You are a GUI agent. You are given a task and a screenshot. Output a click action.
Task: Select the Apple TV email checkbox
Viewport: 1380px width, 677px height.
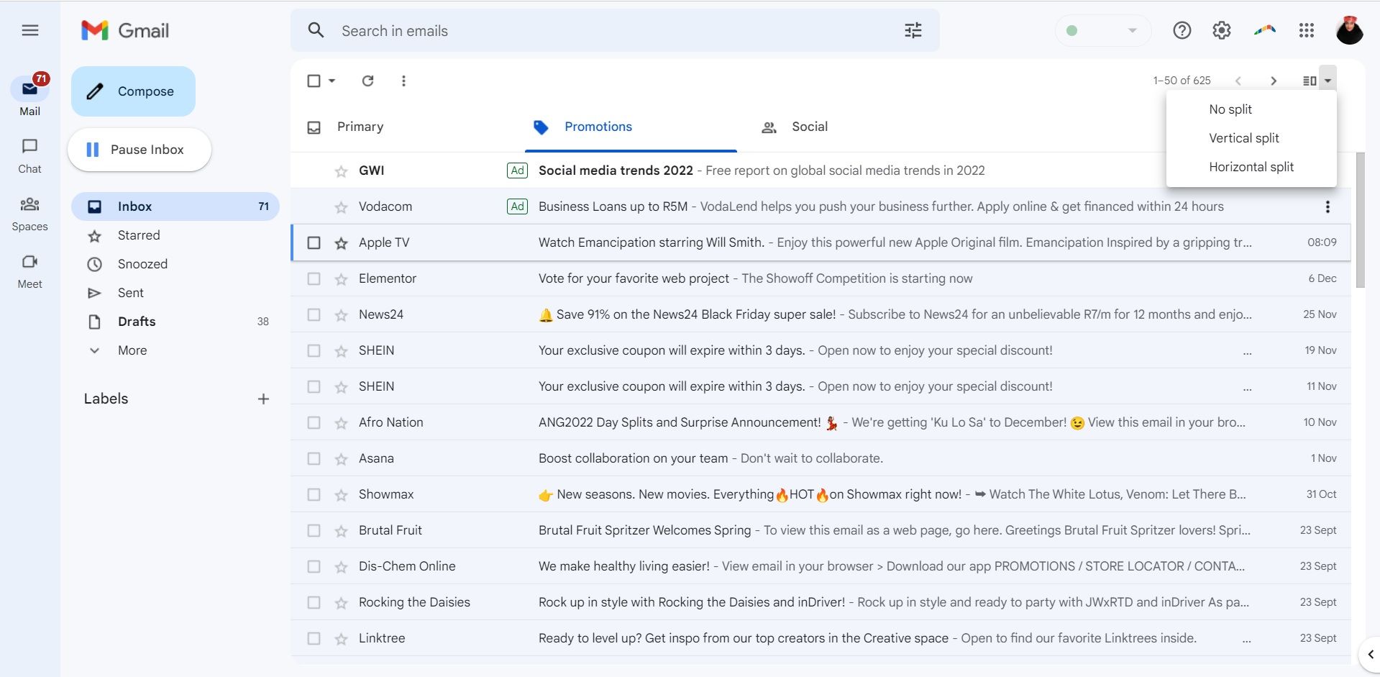click(314, 242)
